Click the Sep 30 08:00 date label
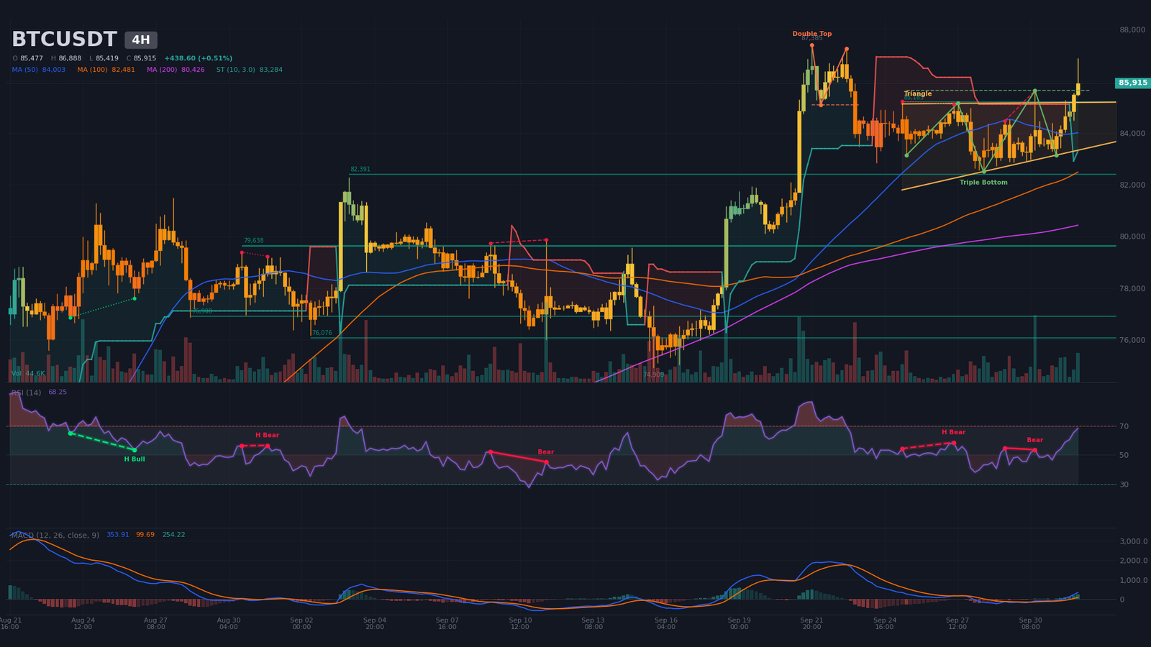The image size is (1151, 647). coord(1030,623)
